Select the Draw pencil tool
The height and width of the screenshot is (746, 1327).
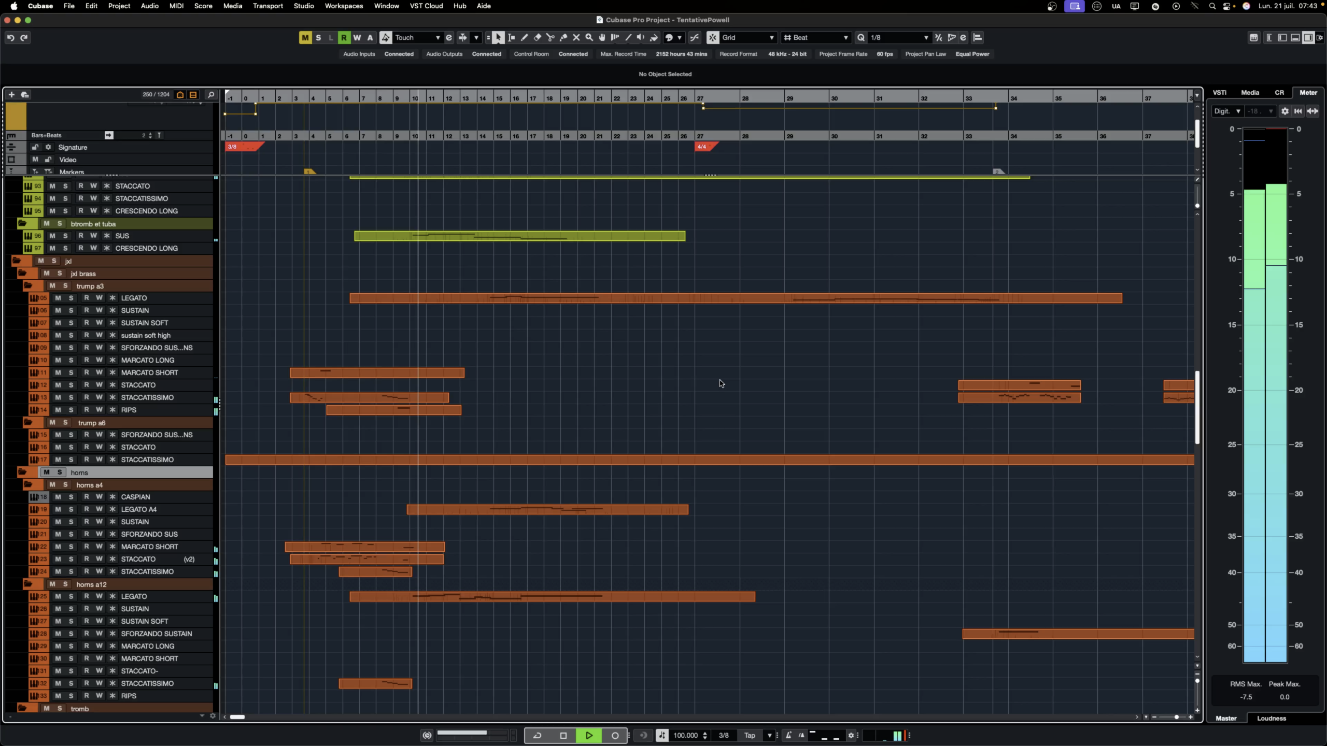click(524, 37)
